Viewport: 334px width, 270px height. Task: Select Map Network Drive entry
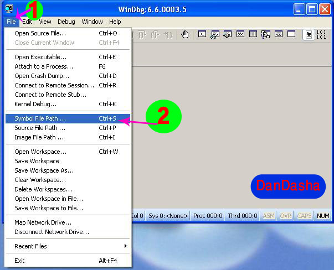[x=68, y=222]
